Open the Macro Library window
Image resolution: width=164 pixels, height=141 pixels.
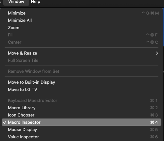(82, 108)
